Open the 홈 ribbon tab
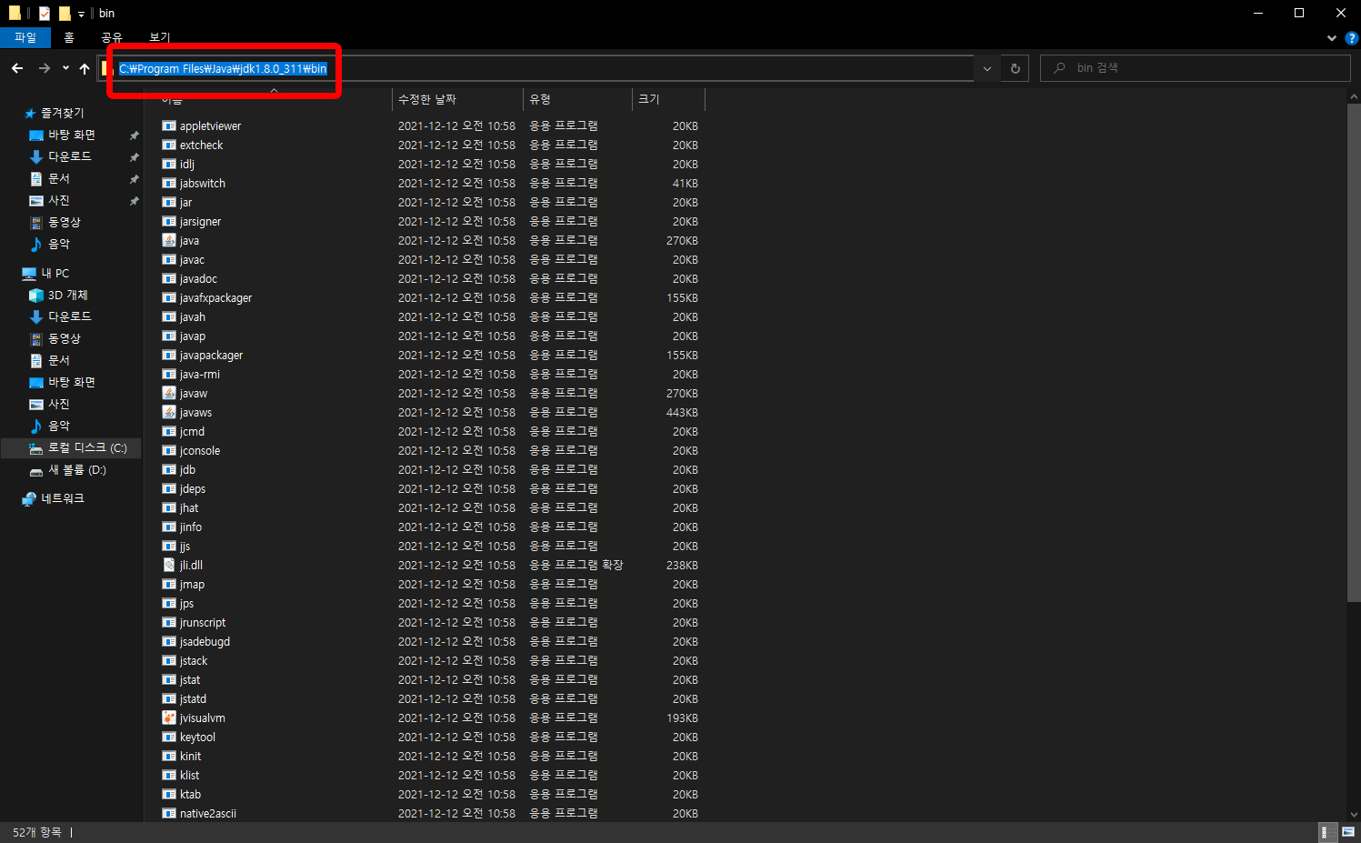The height and width of the screenshot is (843, 1361). coord(69,37)
